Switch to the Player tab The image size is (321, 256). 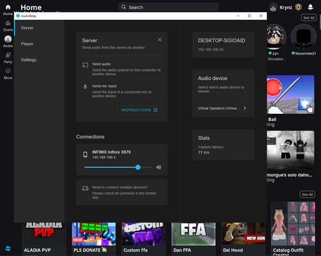[x=27, y=44]
